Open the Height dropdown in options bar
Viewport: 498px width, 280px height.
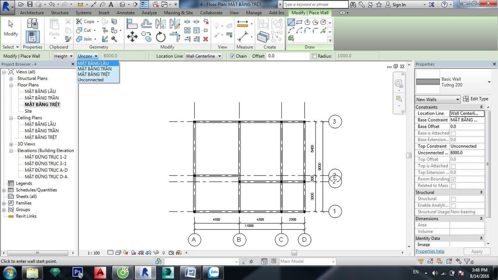[x=63, y=56]
